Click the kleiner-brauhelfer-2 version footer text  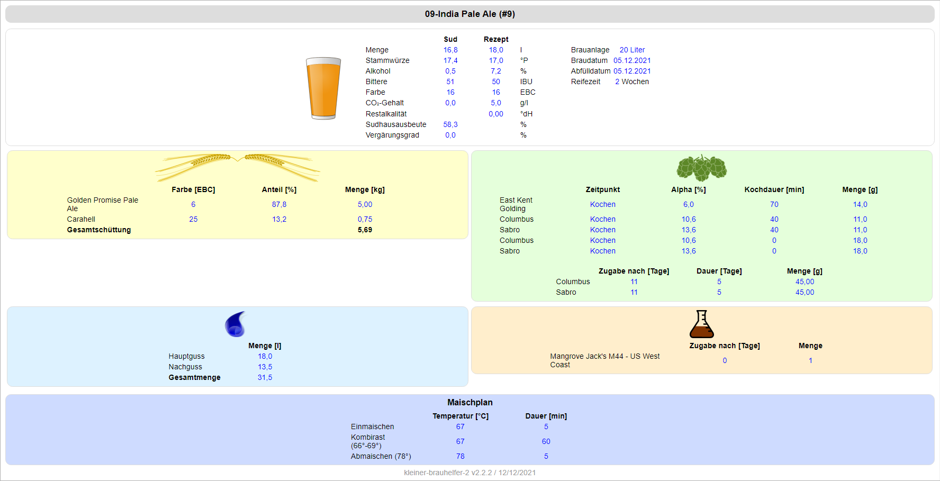469,473
